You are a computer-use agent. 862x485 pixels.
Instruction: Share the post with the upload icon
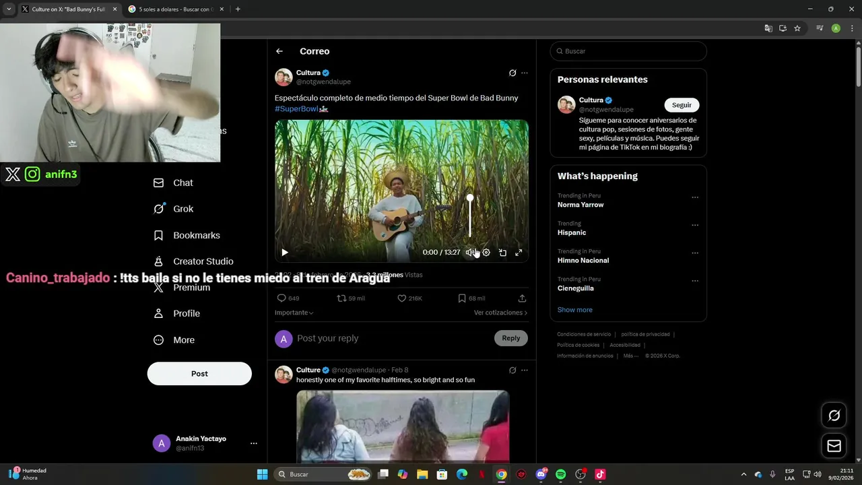pos(522,298)
